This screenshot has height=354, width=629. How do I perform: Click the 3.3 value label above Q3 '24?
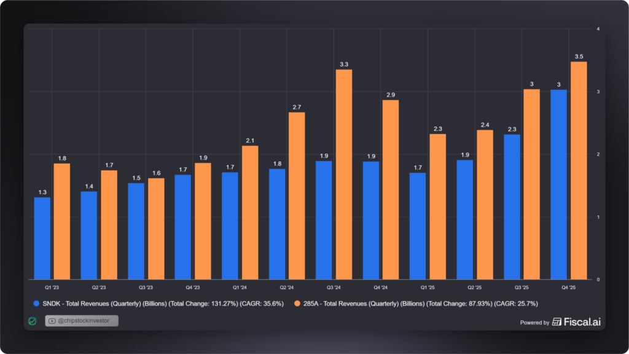point(344,64)
